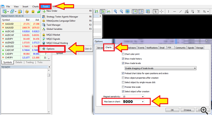The width and height of the screenshot is (212, 118).
Task: Click OK in the Options dialog
Action: coord(172,110)
